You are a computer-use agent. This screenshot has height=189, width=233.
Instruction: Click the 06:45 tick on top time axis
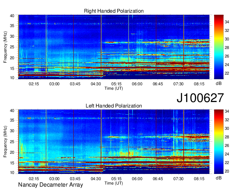pyautogui.click(x=158, y=84)
